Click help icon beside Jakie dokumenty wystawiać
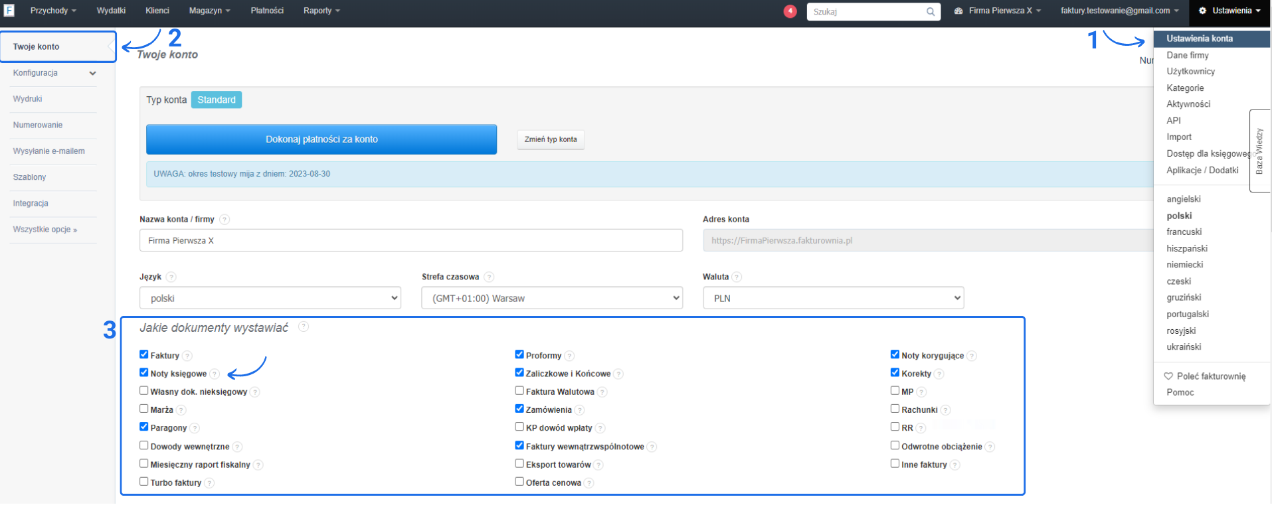The height and width of the screenshot is (509, 1272). click(304, 327)
